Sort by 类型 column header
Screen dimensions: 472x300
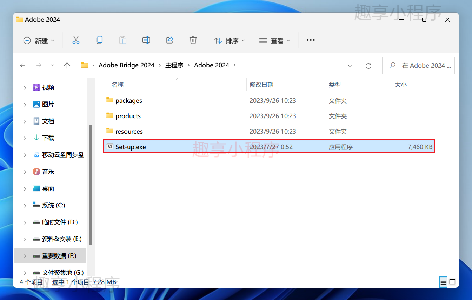[x=335, y=85]
